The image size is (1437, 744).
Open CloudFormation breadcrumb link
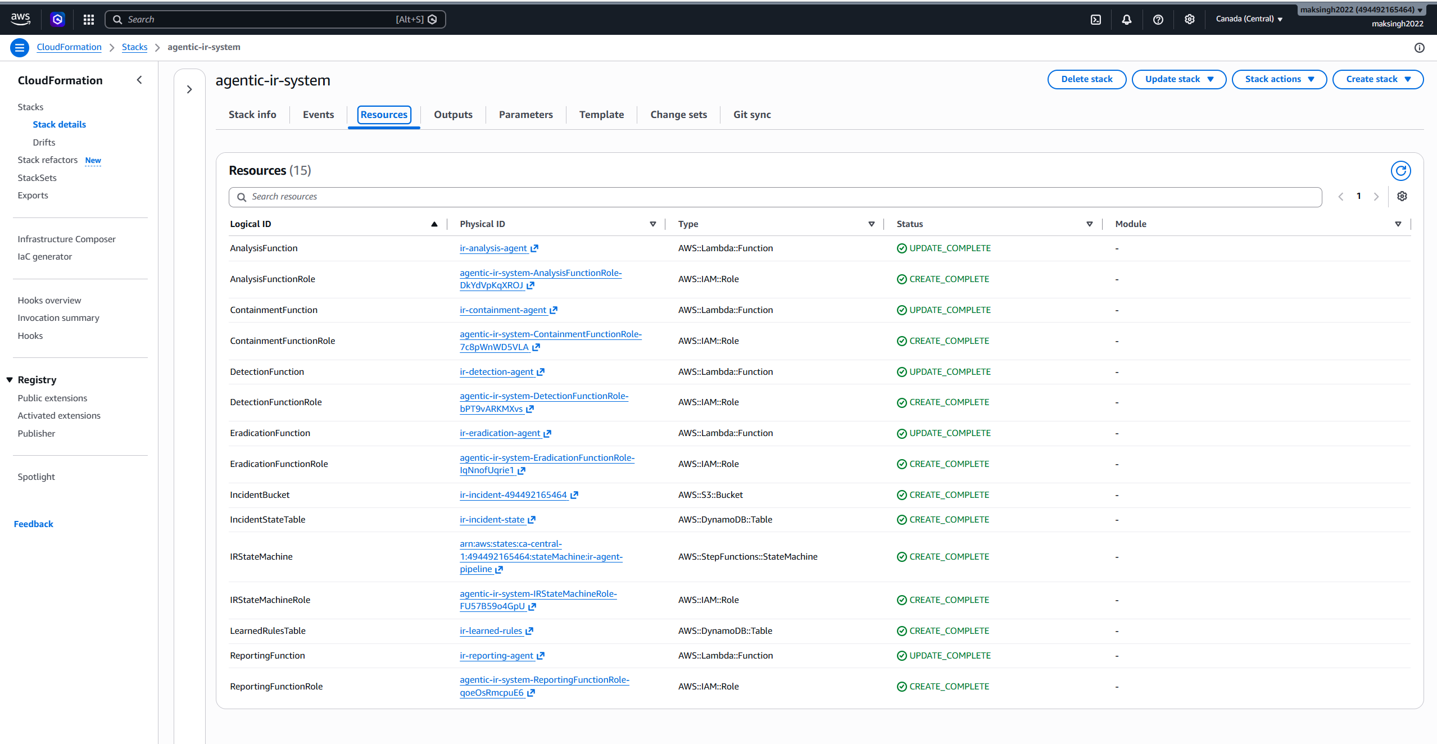point(69,47)
